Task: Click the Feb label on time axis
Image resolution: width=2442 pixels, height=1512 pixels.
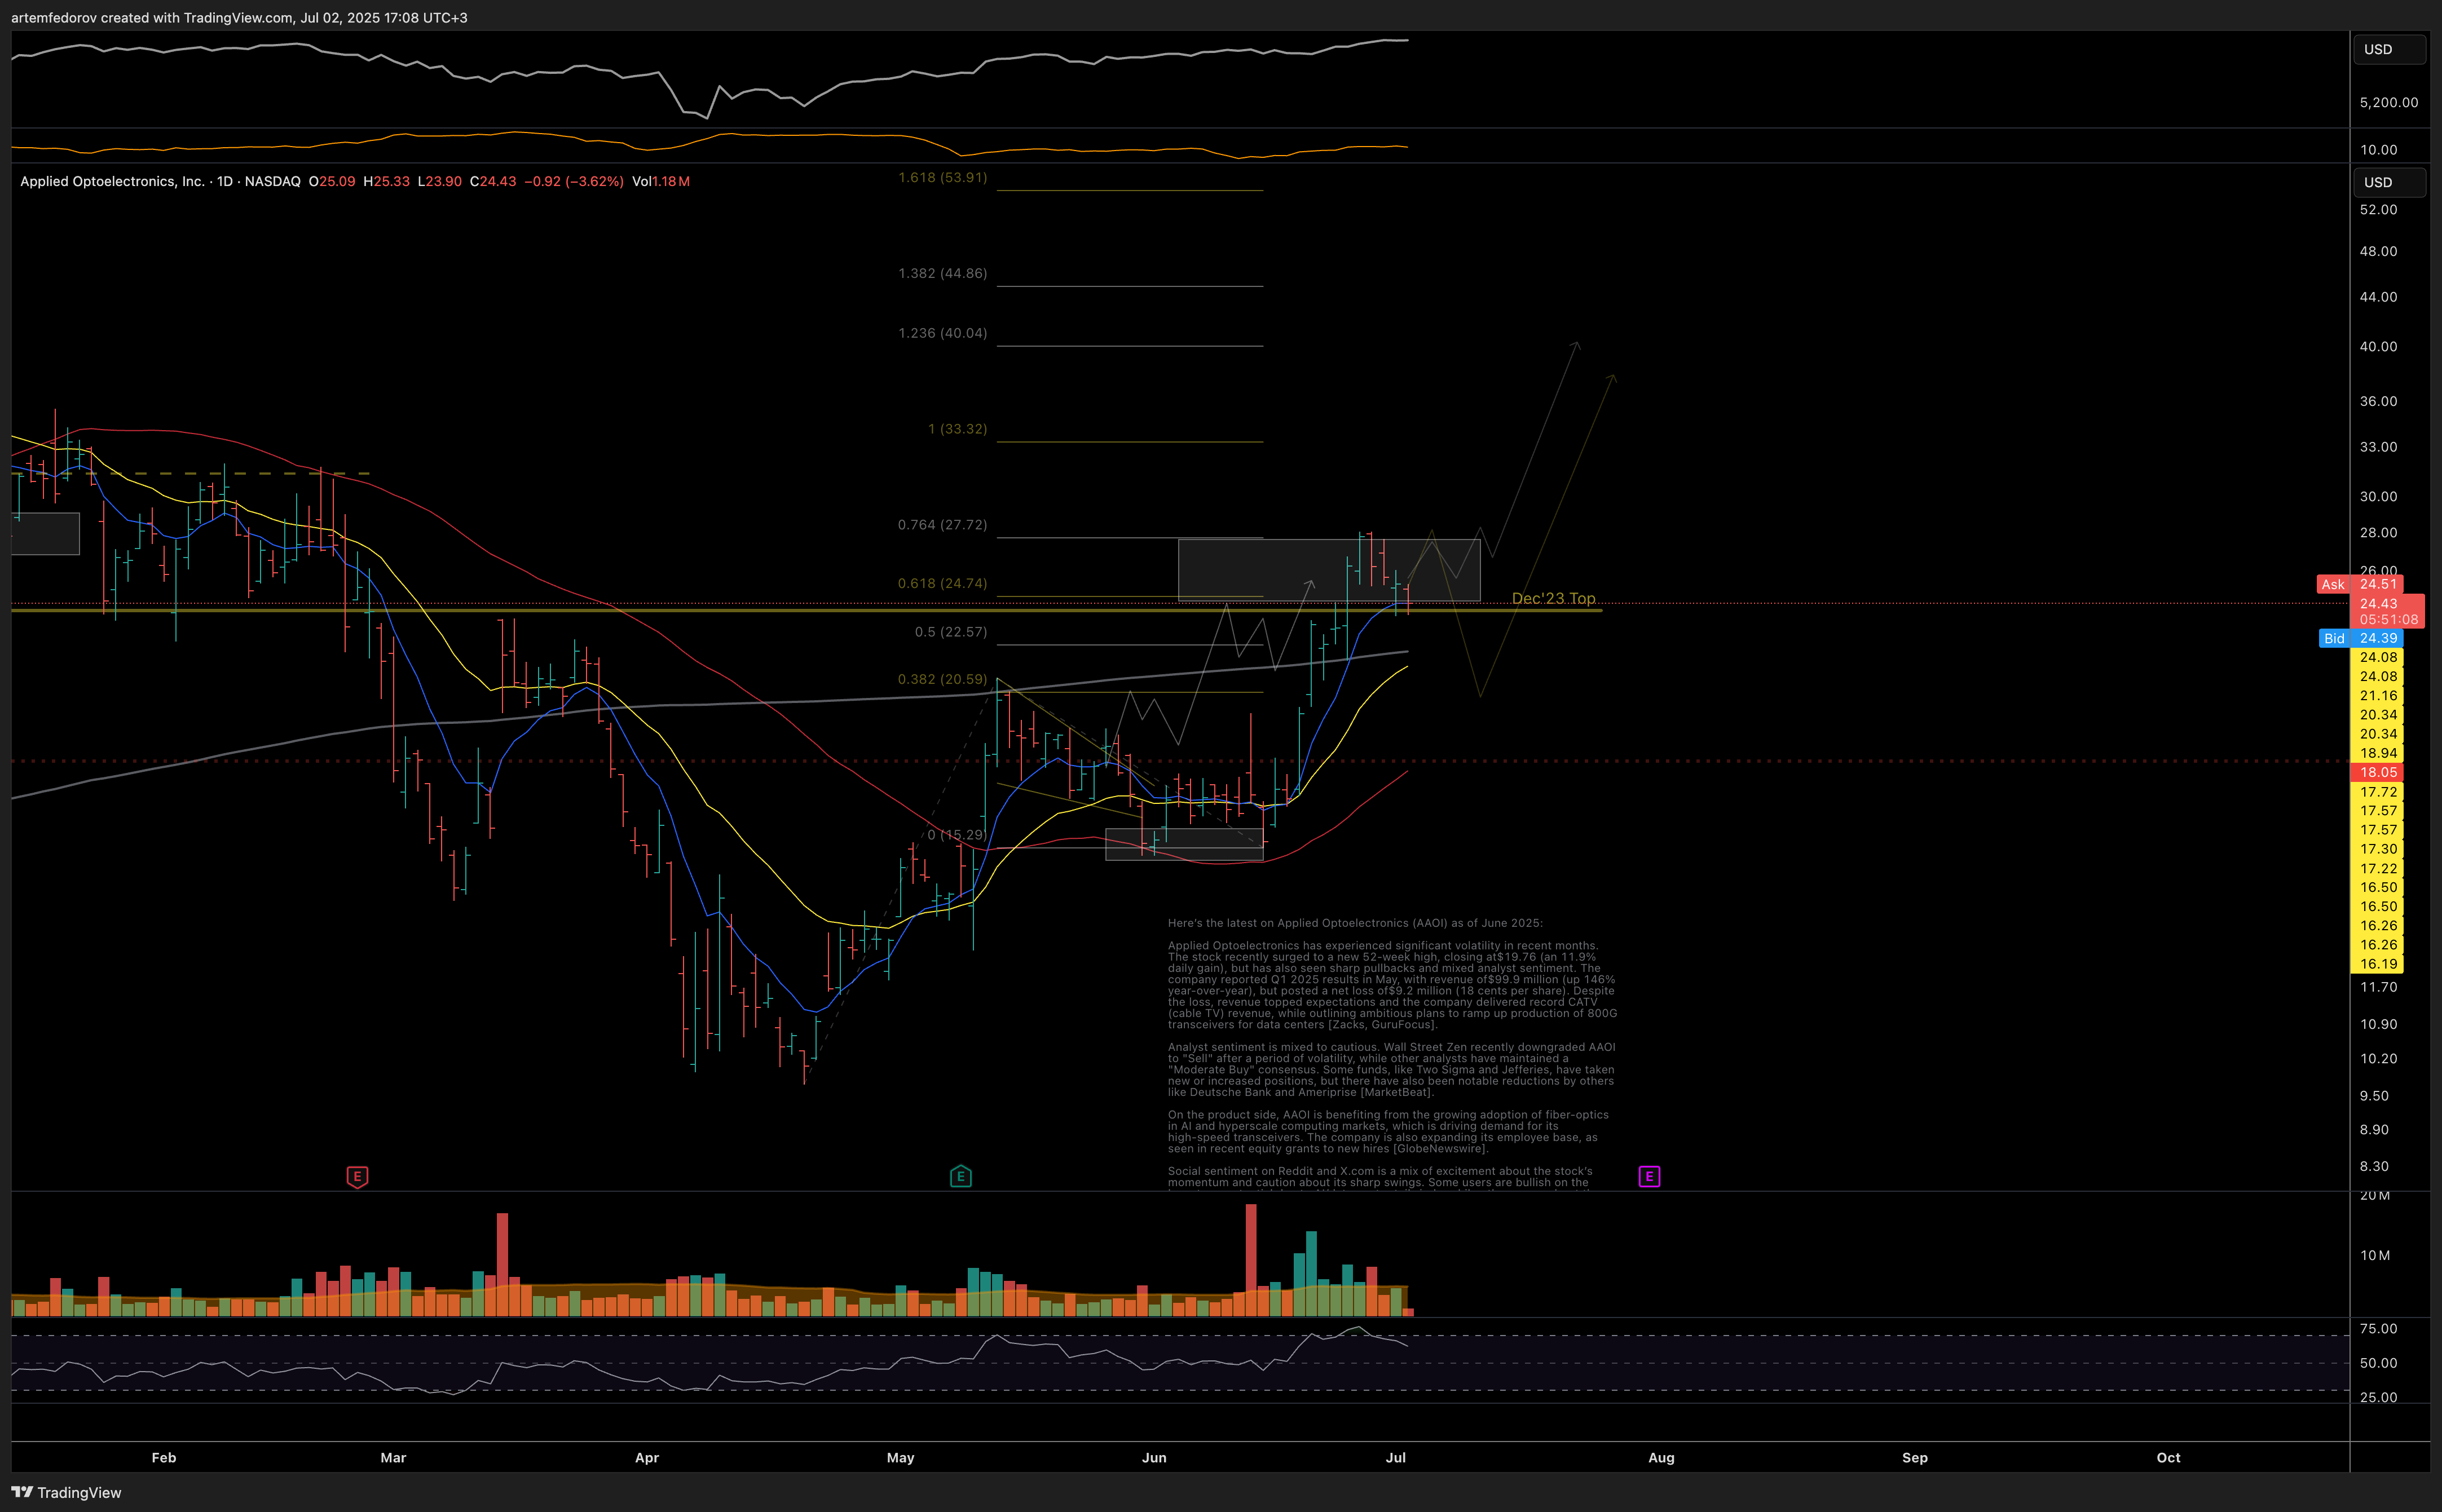Action: click(164, 1458)
